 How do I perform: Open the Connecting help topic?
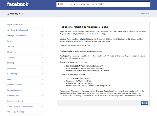pos(12,74)
